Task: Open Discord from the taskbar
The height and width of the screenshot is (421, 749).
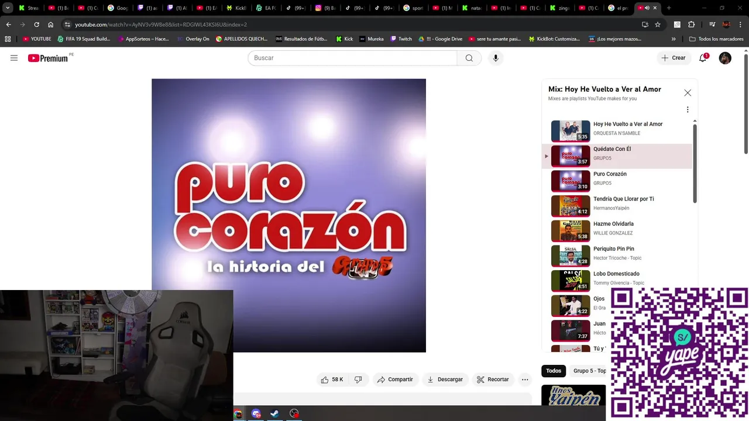Action: point(256,413)
